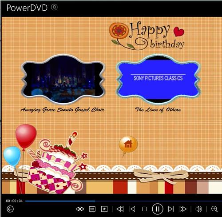The height and width of the screenshot is (217, 222).
Task: Open TrueTheater eye icon settings
Action: click(80, 209)
